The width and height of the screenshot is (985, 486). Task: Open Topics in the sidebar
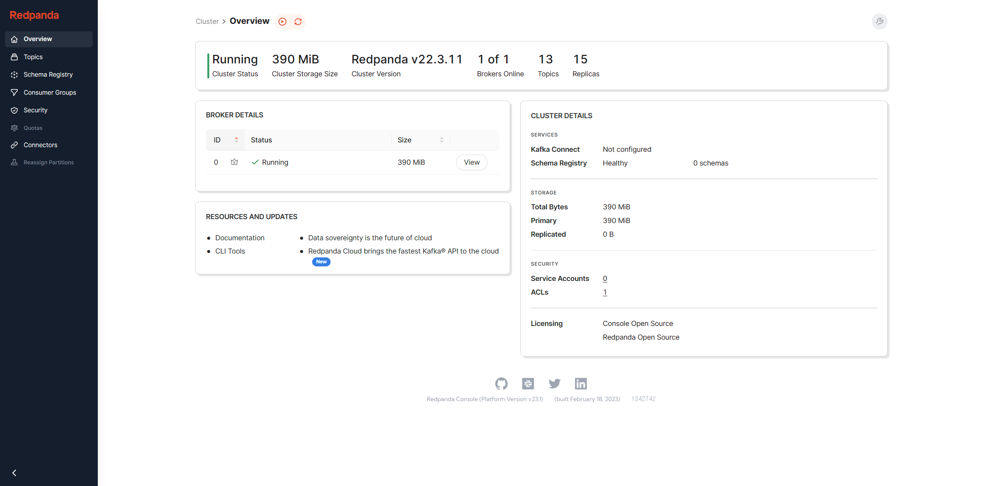33,57
